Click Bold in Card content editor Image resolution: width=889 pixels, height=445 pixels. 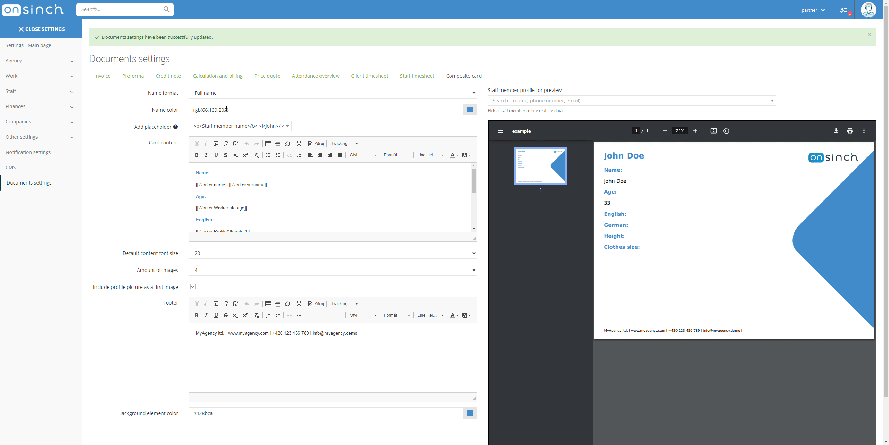197,155
